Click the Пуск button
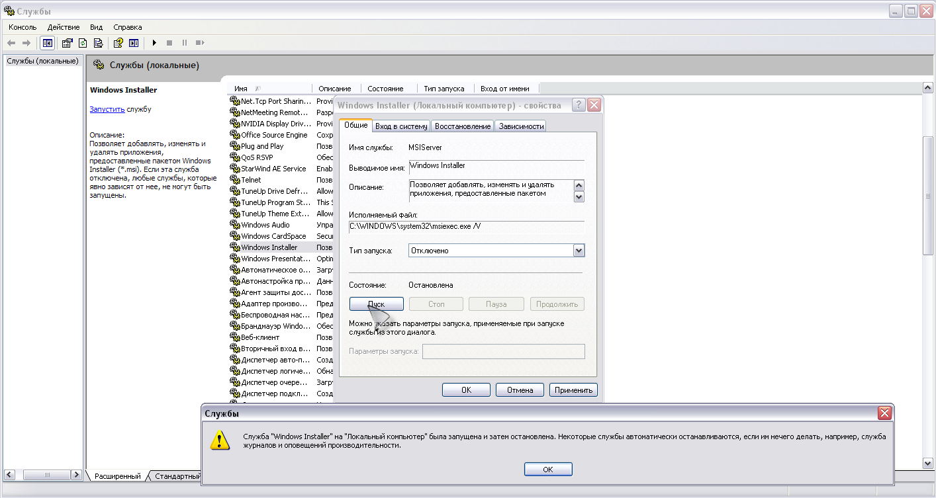This screenshot has height=498, width=936. [376, 304]
